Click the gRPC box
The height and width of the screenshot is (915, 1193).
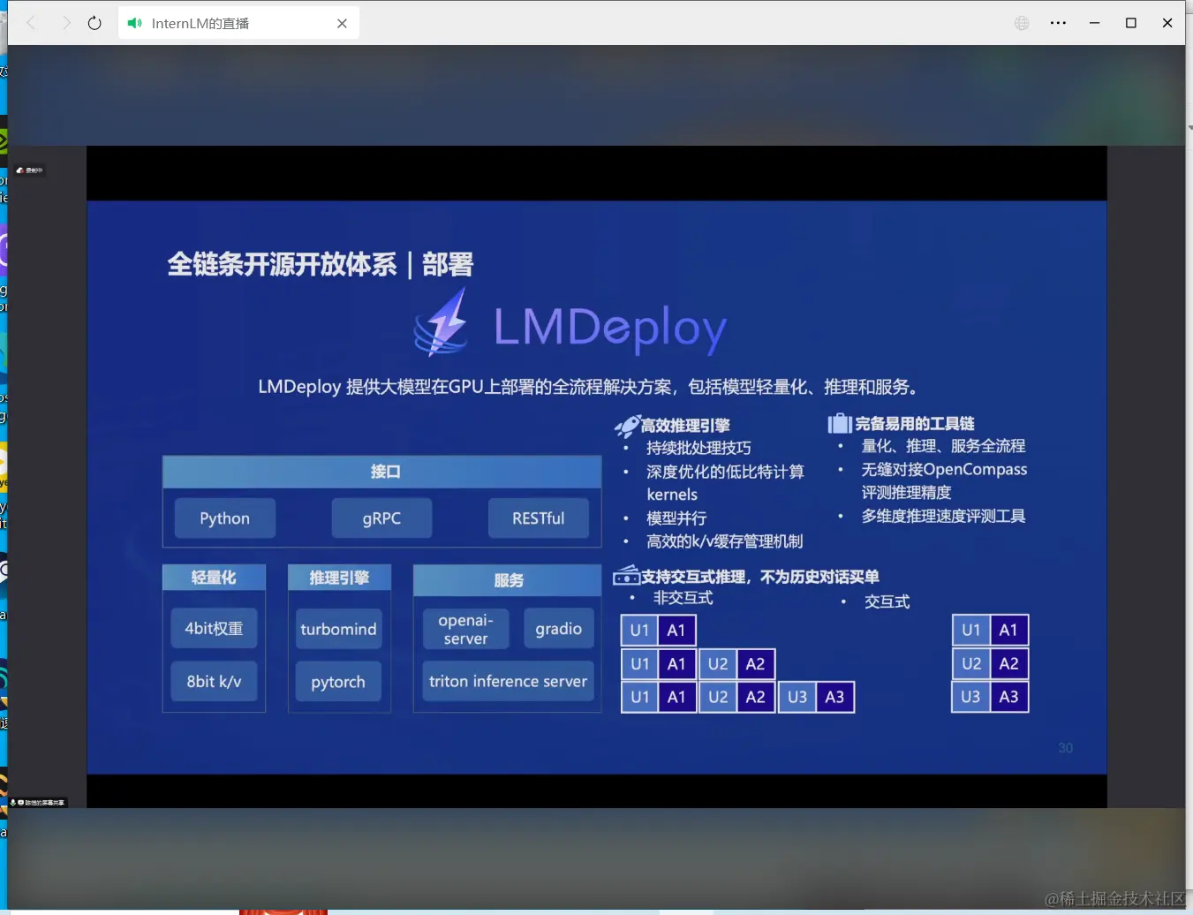pyautogui.click(x=381, y=518)
